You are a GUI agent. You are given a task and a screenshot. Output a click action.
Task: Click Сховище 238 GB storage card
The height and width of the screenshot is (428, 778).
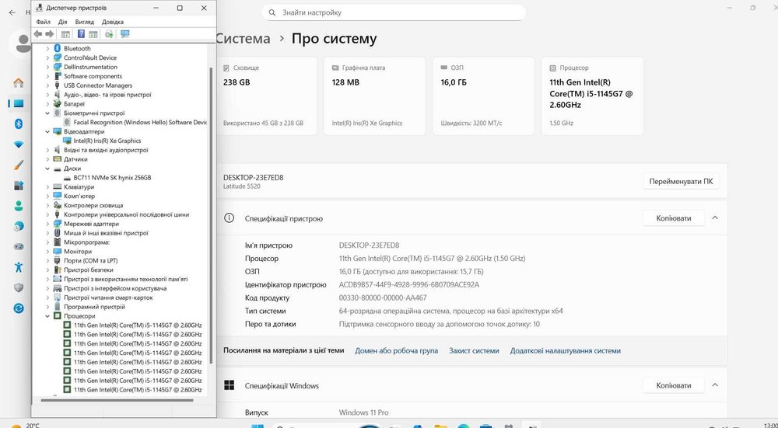tap(266, 96)
